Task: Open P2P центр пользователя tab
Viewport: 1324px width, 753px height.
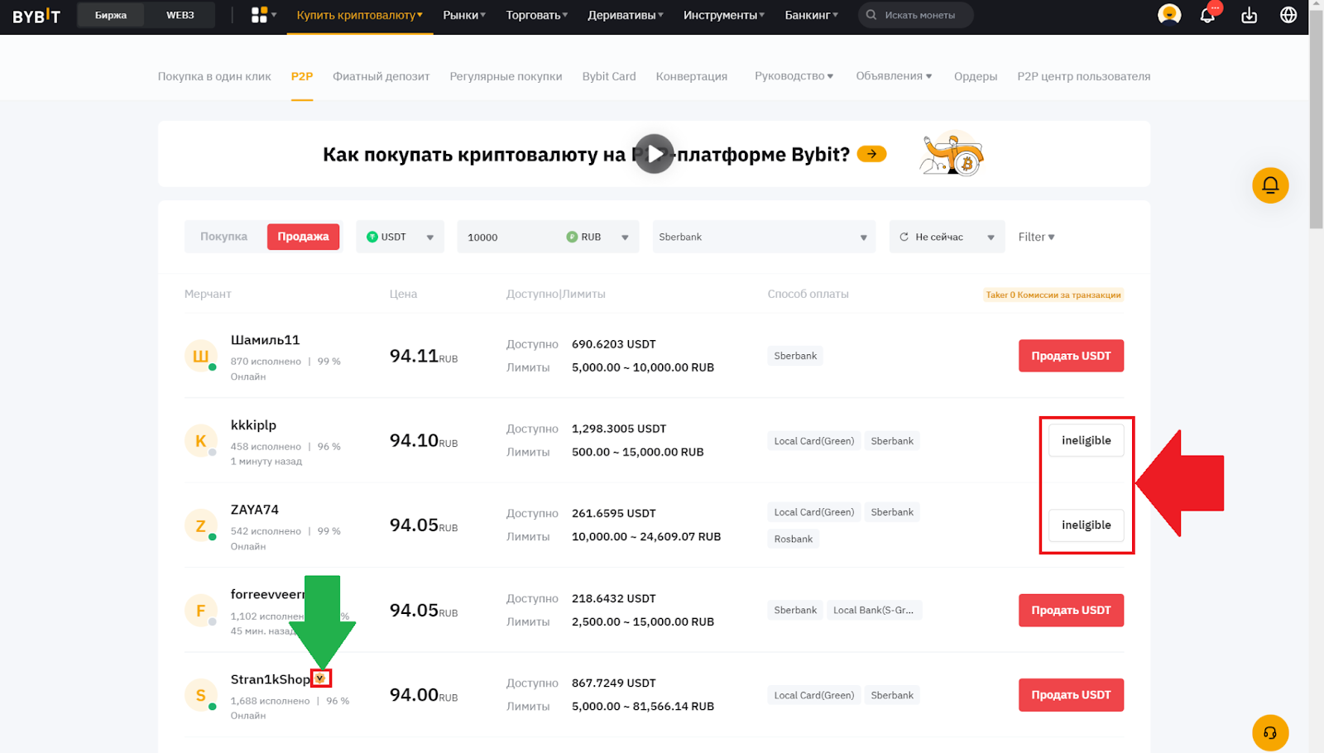Action: pos(1084,76)
